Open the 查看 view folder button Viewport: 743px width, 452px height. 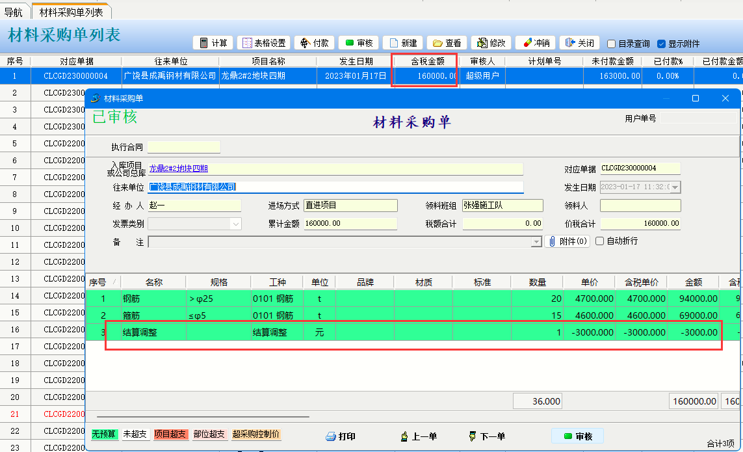coord(447,43)
